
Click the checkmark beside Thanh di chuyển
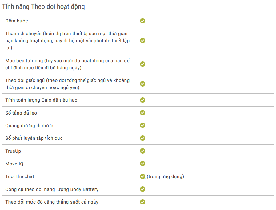pos(142,41)
